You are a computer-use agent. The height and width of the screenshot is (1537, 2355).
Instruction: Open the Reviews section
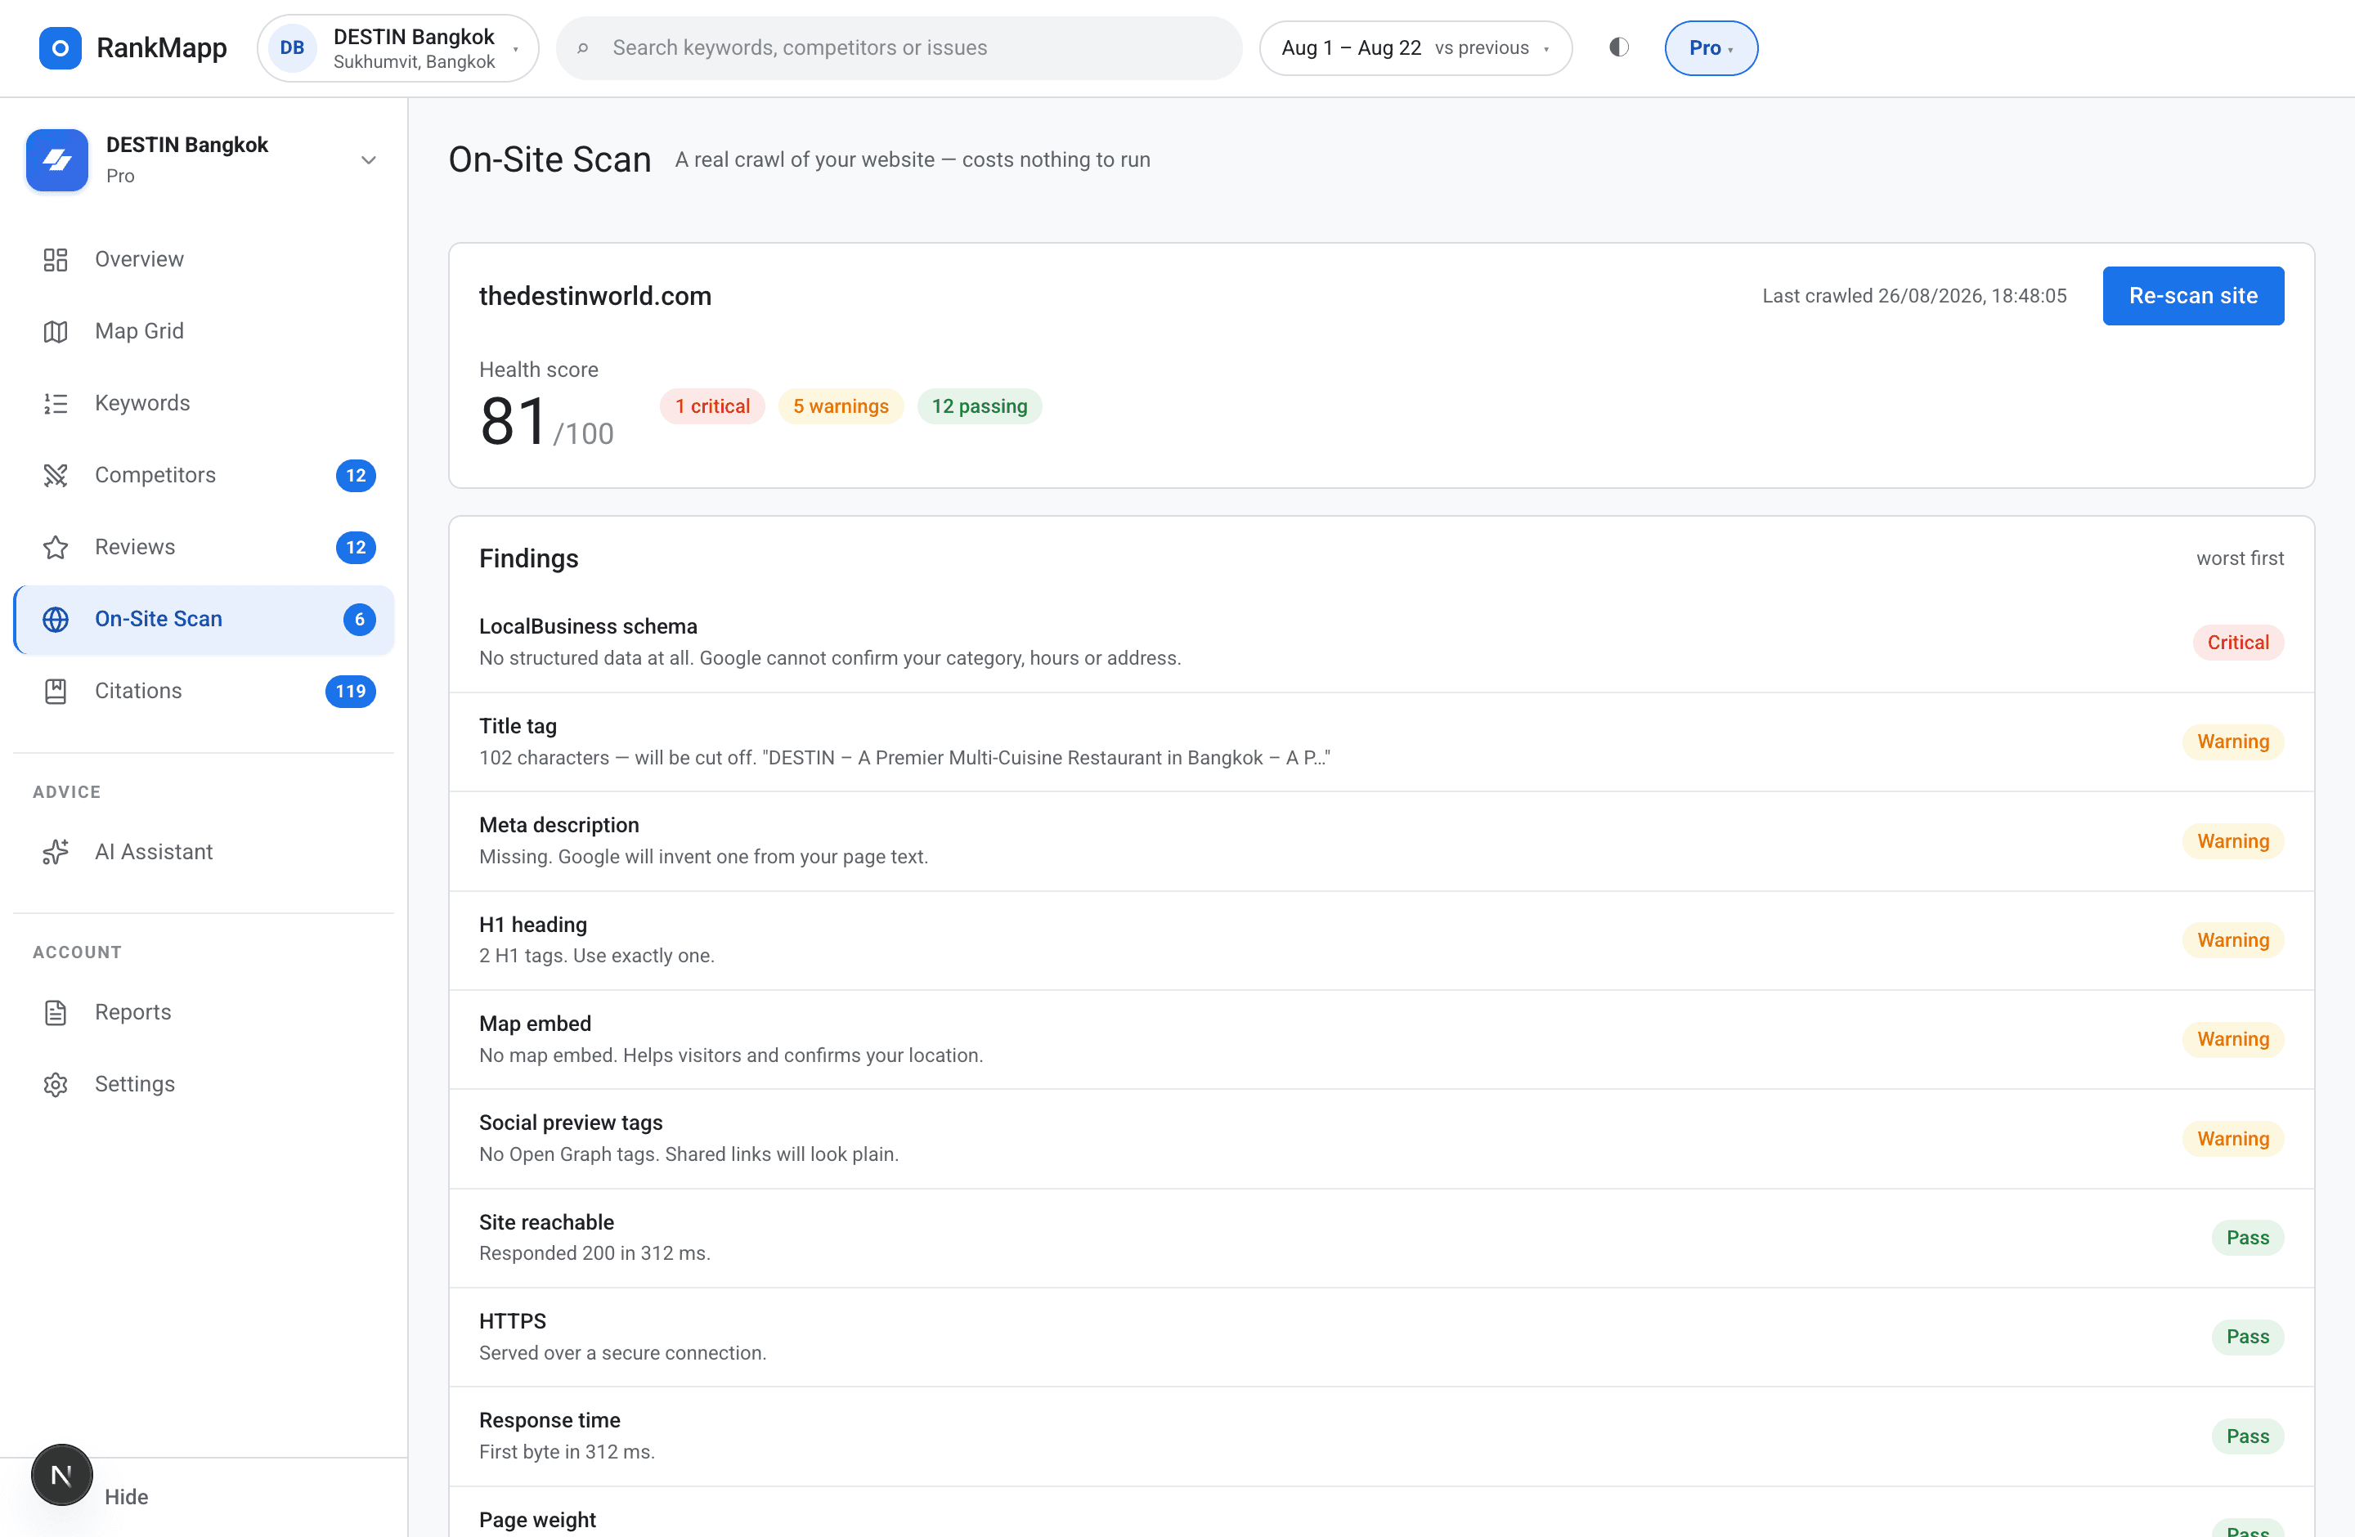coord(204,547)
